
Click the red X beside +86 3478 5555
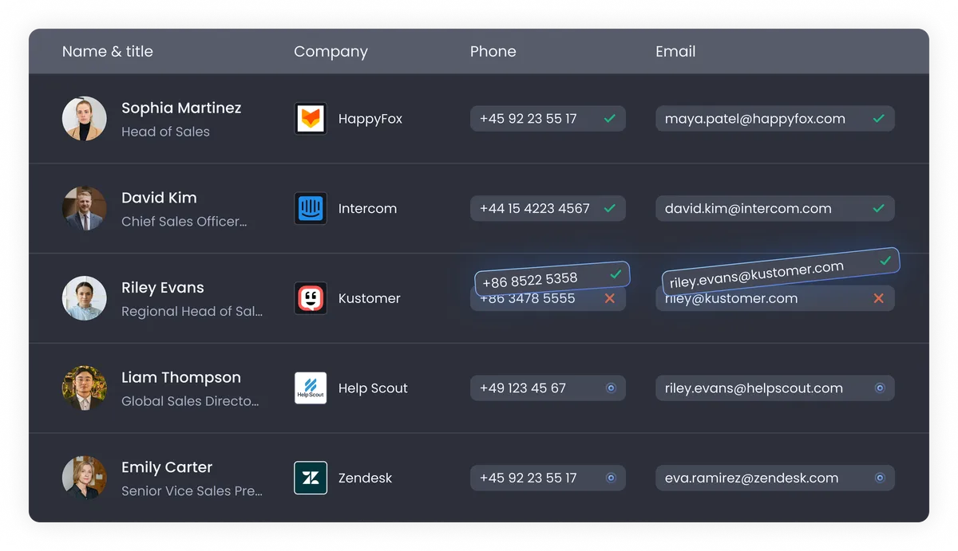pyautogui.click(x=610, y=298)
